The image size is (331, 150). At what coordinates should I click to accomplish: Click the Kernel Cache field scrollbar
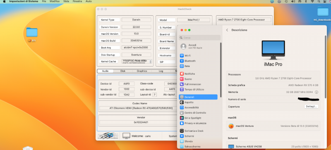(151, 62)
